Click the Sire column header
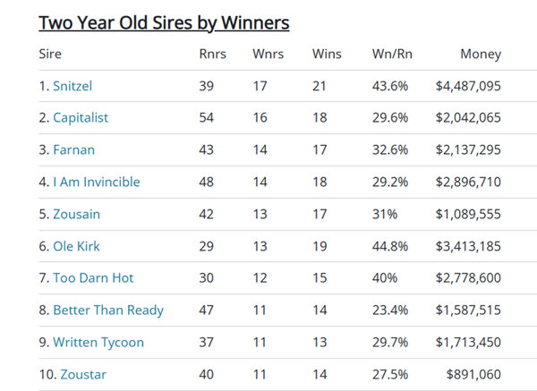 coord(50,54)
